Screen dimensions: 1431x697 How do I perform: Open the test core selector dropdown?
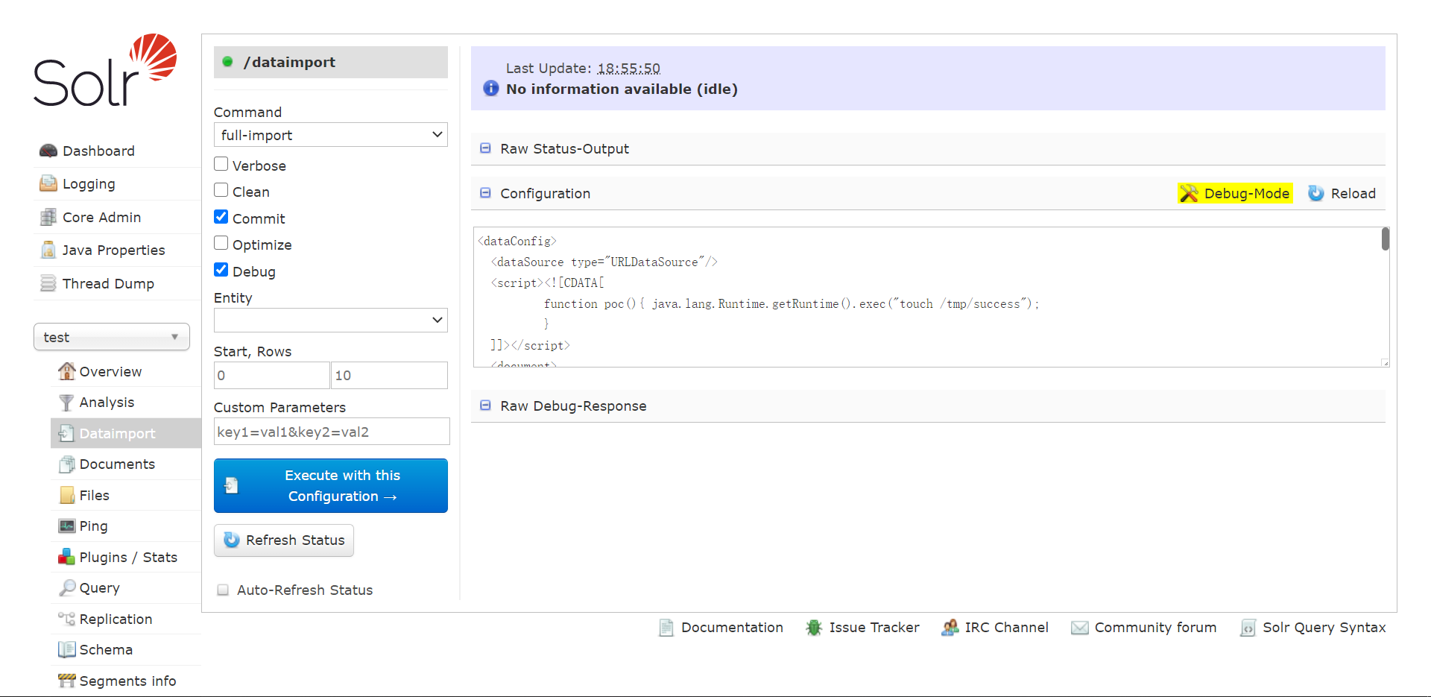tap(112, 337)
